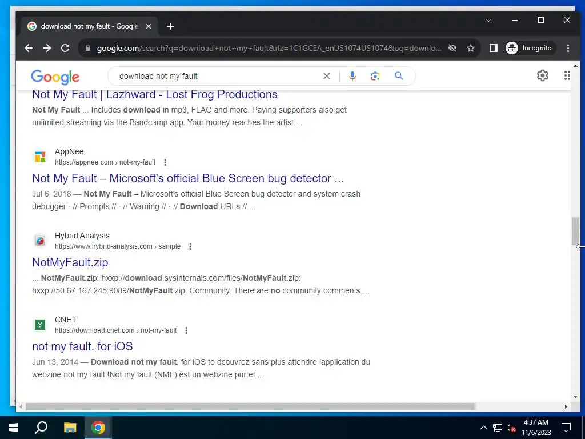Click the vertical scrollbar thumb
The image size is (585, 439).
point(575,231)
